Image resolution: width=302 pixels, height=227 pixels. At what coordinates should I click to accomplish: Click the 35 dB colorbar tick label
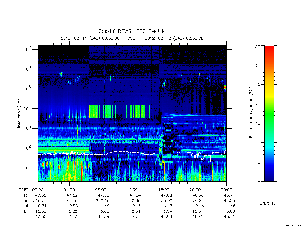[x=258, y=46]
